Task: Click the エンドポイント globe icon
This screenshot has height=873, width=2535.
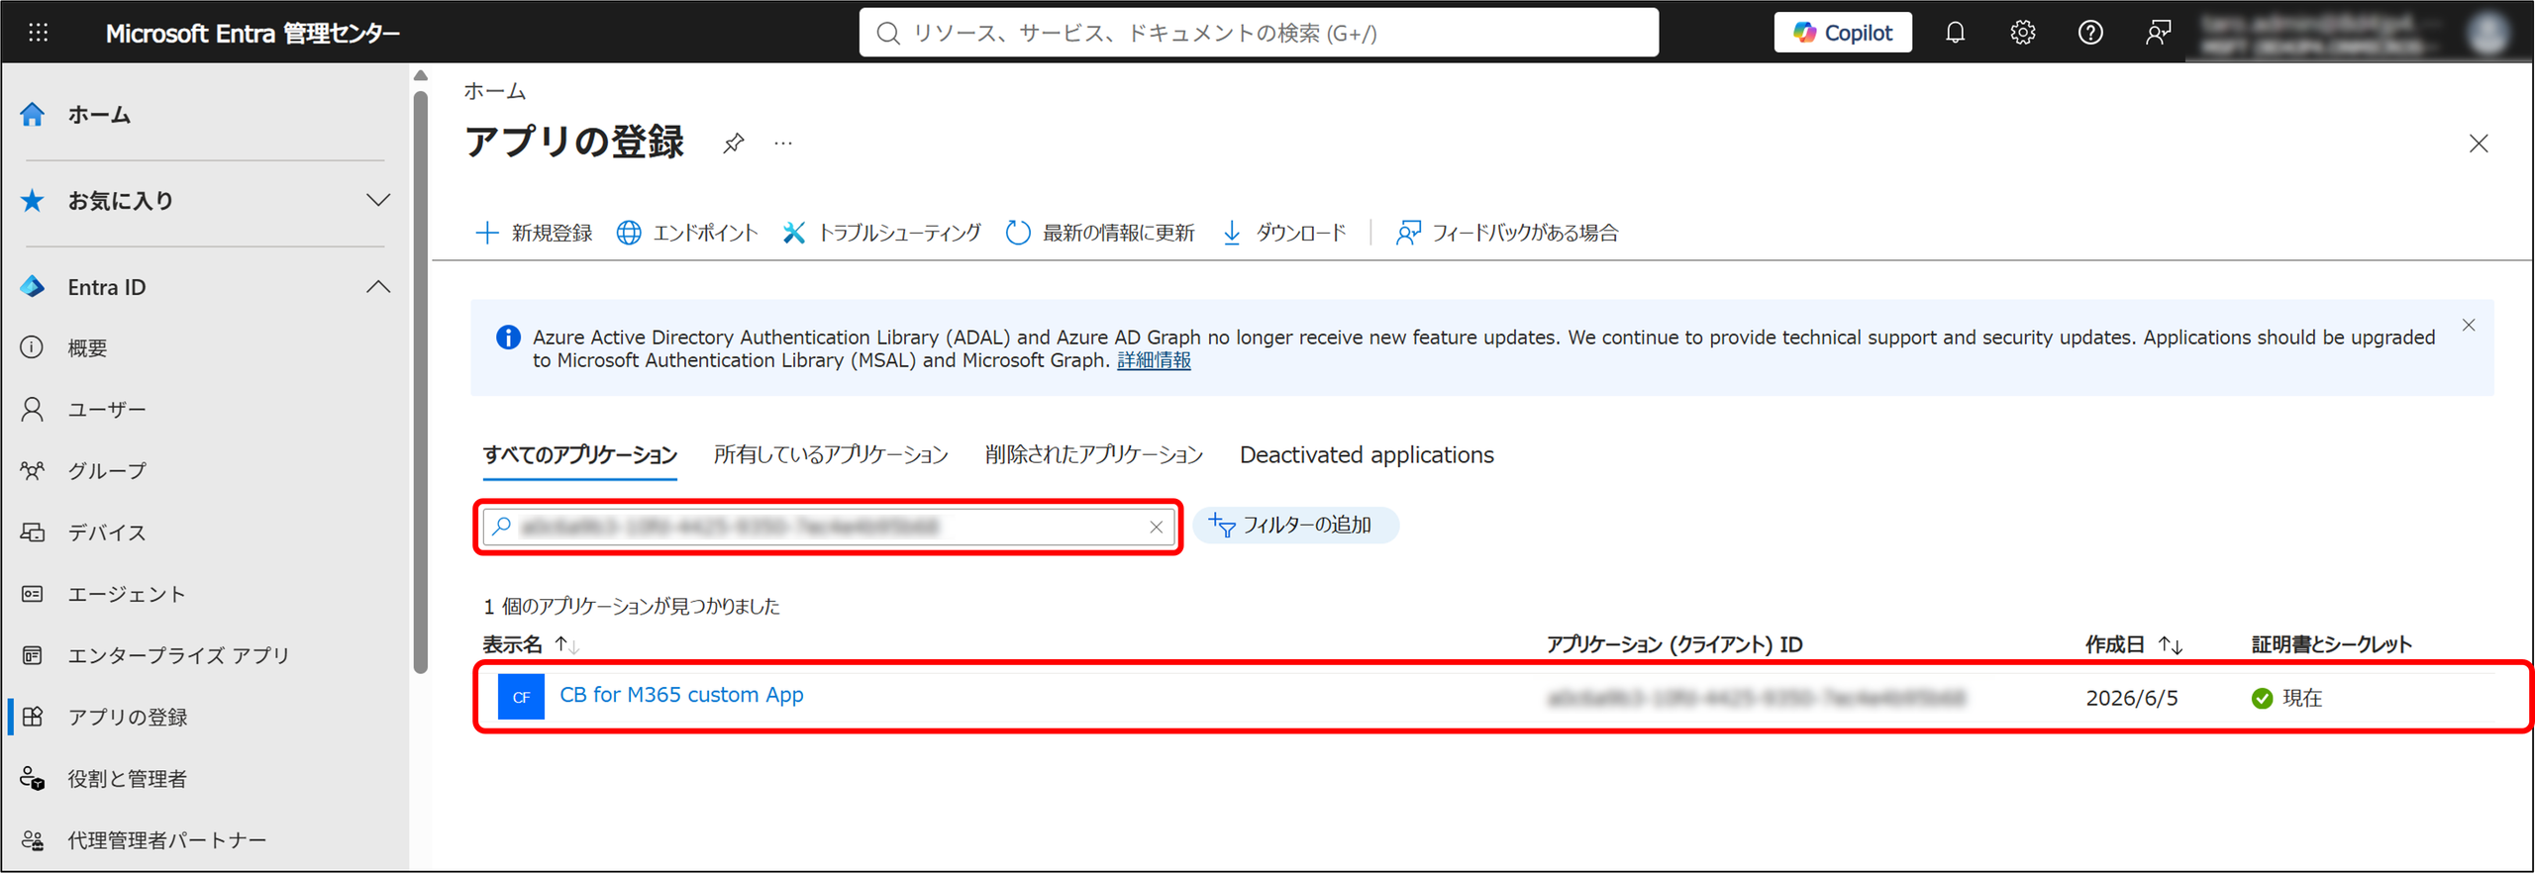Action: 629,233
